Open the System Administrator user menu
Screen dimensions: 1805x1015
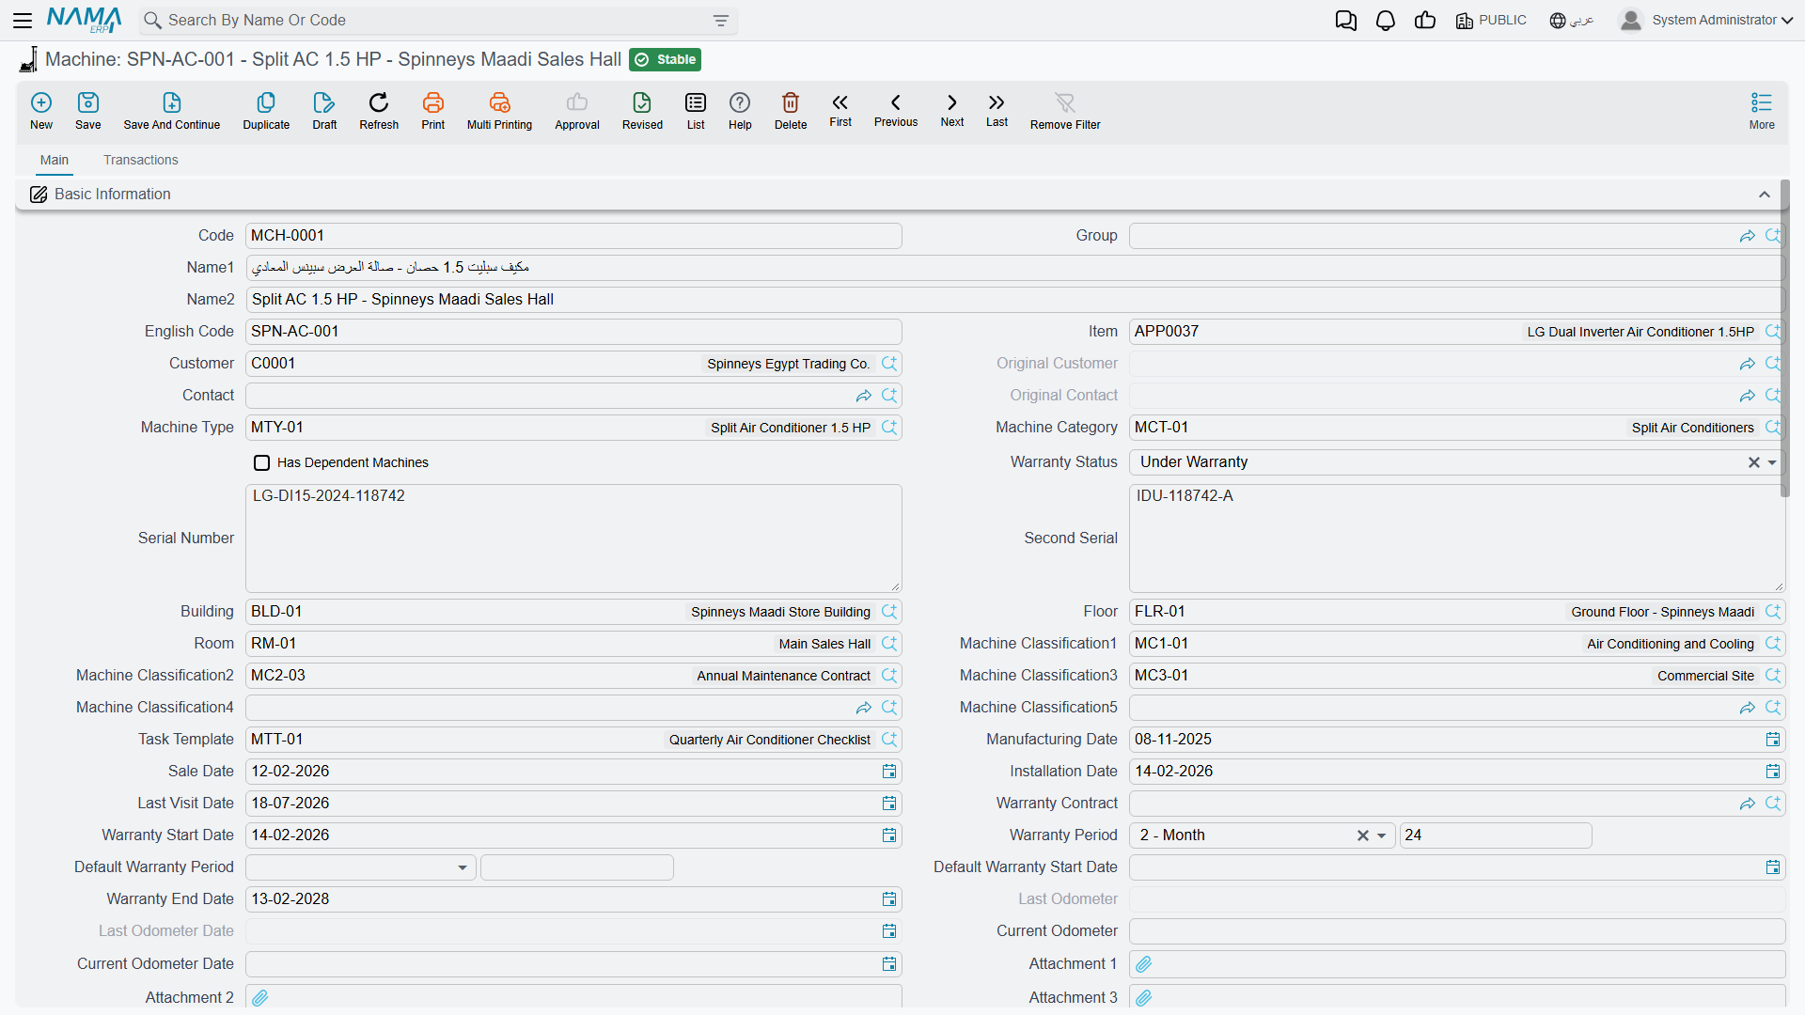[1706, 20]
